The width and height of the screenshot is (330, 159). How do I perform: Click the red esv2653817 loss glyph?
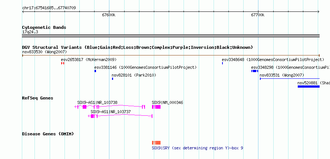63,63
